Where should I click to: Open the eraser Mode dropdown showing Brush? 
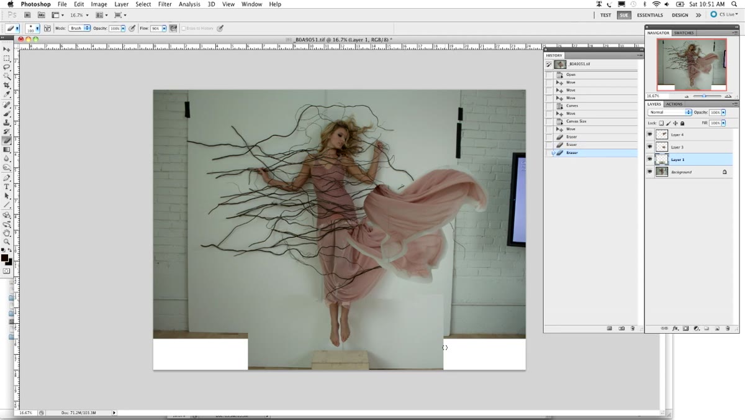pos(79,28)
